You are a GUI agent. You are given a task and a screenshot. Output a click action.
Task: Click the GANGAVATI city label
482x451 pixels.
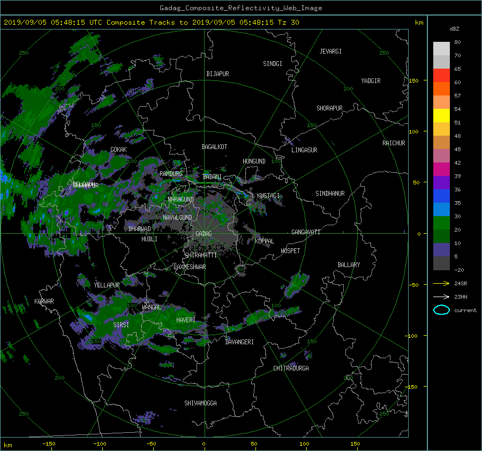click(x=306, y=232)
